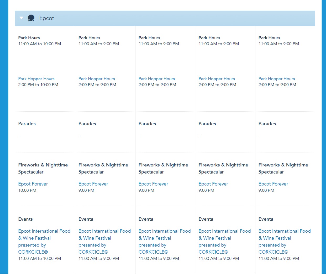Click Park Hours text 11:00 AM to 10:00 PM
The width and height of the screenshot is (326, 274).
pyautogui.click(x=39, y=44)
